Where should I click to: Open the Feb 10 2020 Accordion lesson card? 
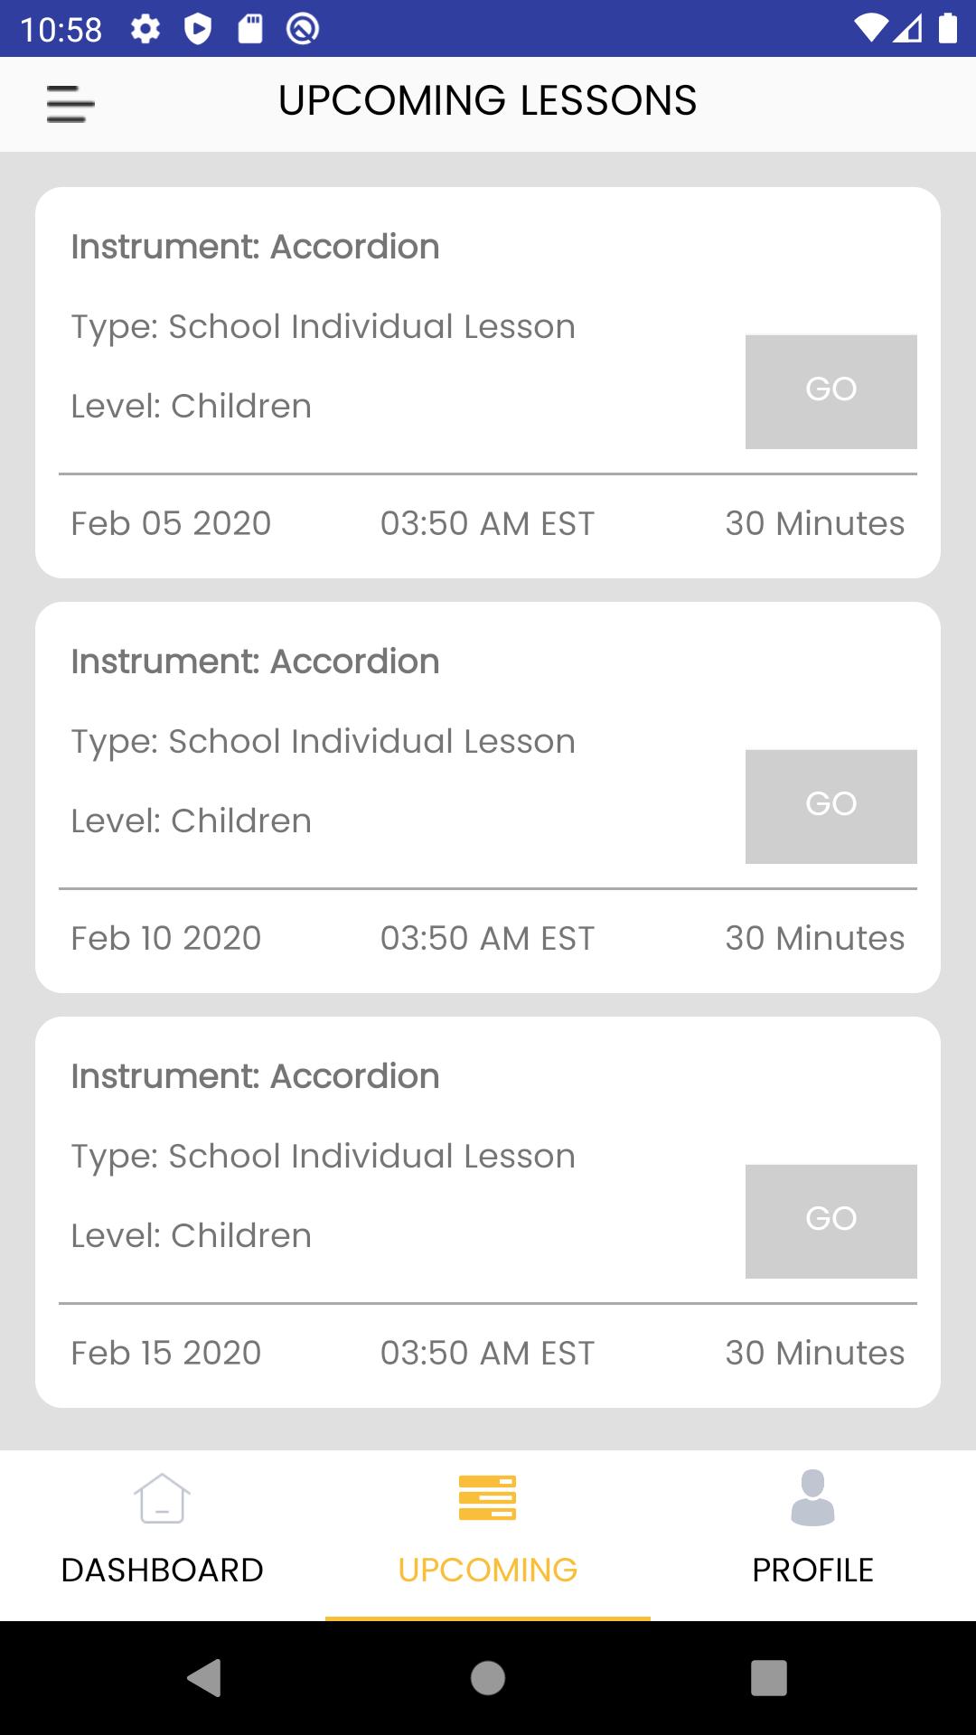click(x=488, y=797)
